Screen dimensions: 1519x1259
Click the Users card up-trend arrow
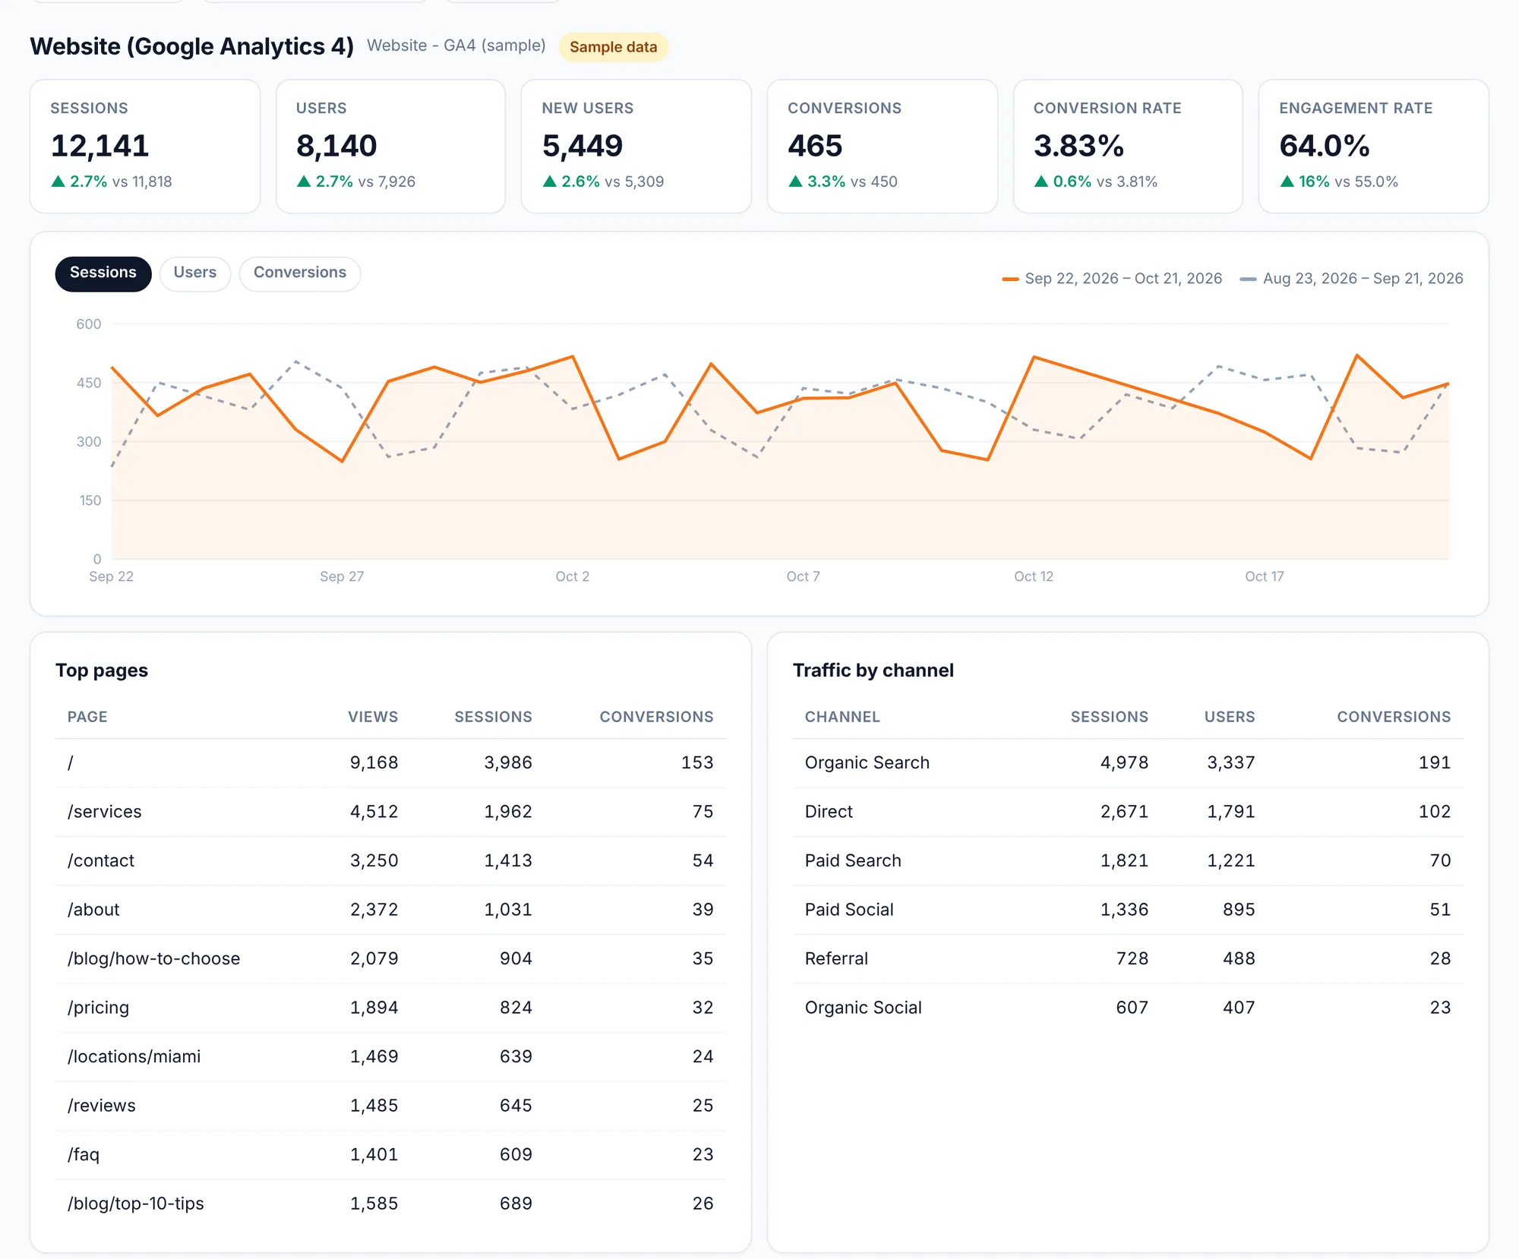tap(304, 181)
